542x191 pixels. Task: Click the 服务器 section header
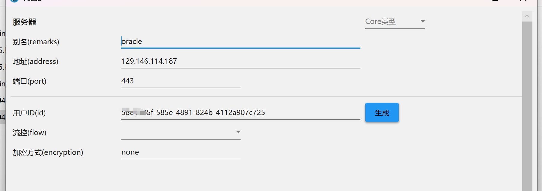coord(25,22)
